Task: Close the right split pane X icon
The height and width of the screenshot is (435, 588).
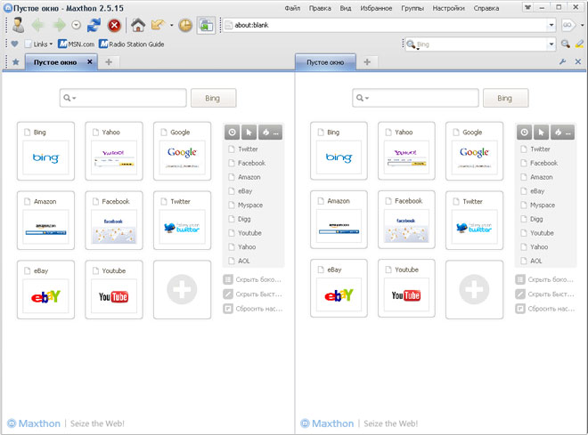Action: pyautogui.click(x=578, y=61)
